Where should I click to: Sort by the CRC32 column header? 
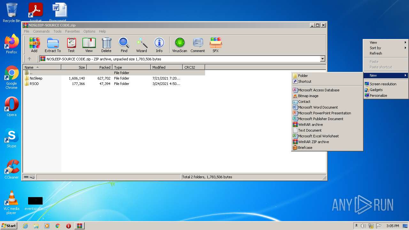point(194,67)
